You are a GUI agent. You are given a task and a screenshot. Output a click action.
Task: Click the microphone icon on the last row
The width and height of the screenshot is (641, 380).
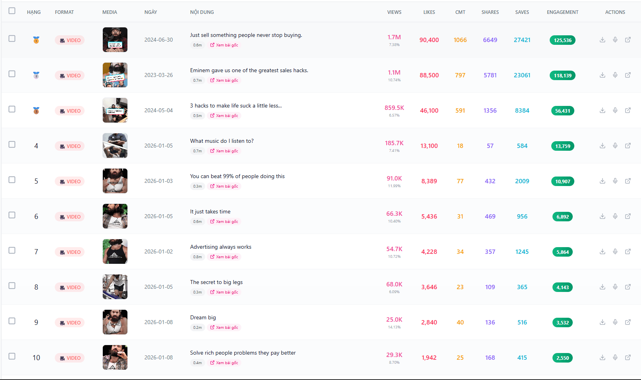615,357
